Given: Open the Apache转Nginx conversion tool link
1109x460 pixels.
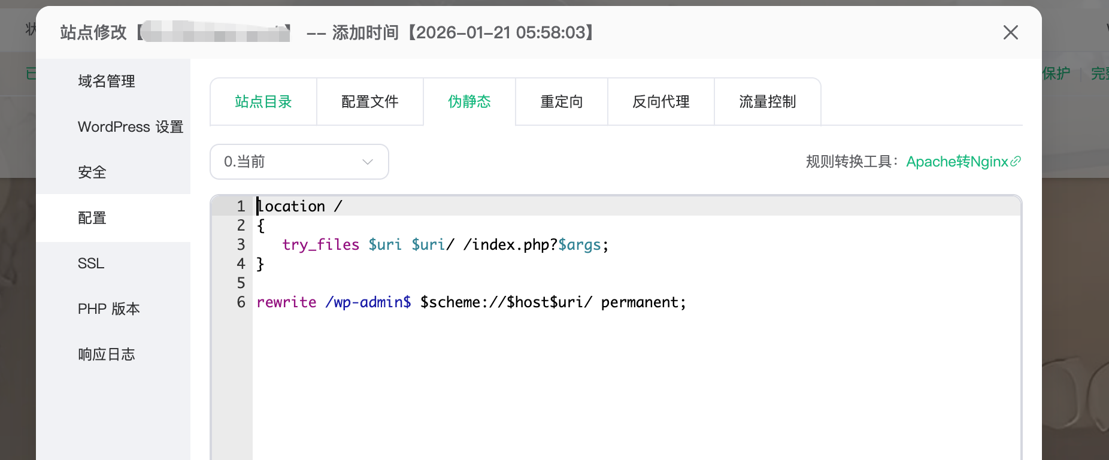Looking at the screenshot, I should click(957, 162).
